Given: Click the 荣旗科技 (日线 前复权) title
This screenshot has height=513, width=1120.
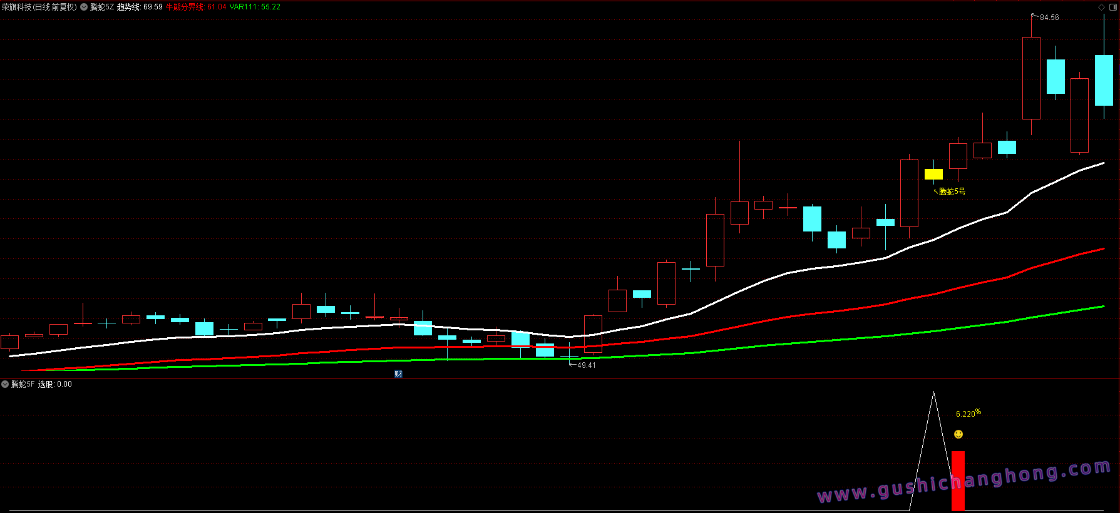Looking at the screenshot, I should tap(39, 7).
